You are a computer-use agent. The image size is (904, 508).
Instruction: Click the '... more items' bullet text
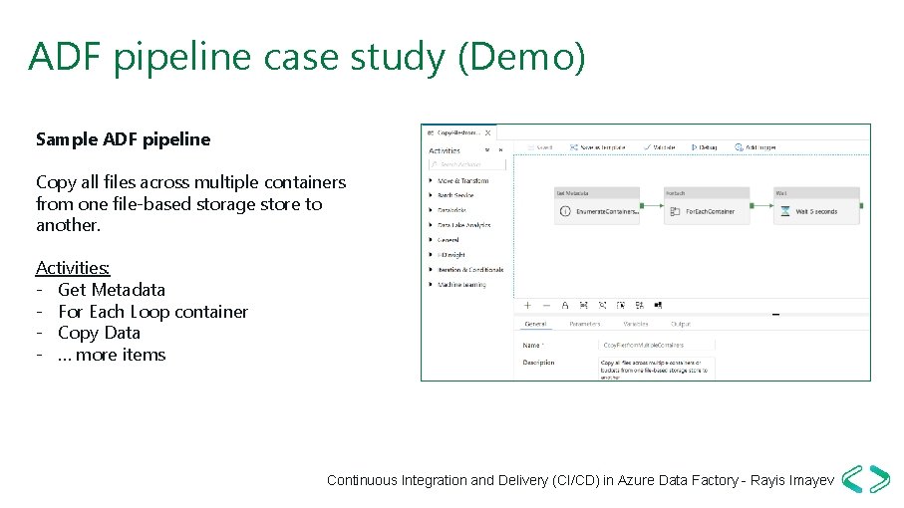point(112,355)
